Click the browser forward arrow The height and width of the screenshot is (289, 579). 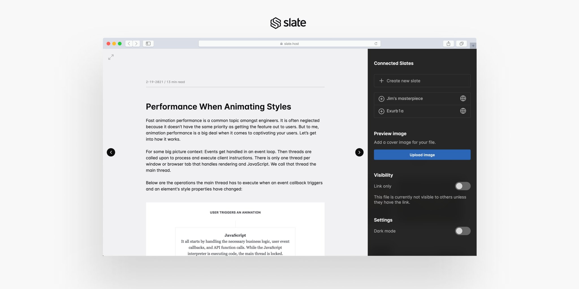[136, 43]
